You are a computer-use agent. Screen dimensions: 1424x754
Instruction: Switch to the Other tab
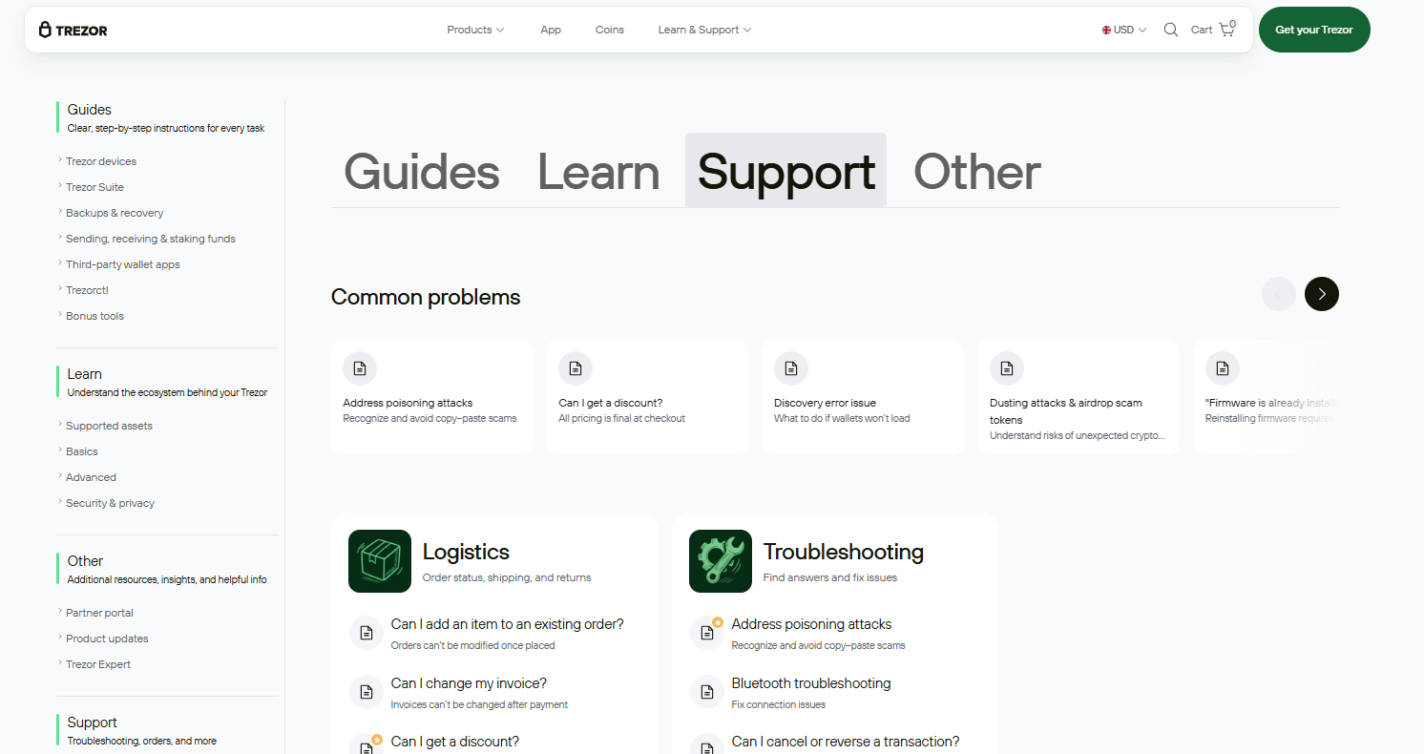(x=976, y=172)
